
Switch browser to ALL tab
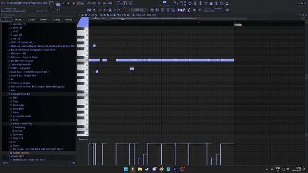(6, 20)
